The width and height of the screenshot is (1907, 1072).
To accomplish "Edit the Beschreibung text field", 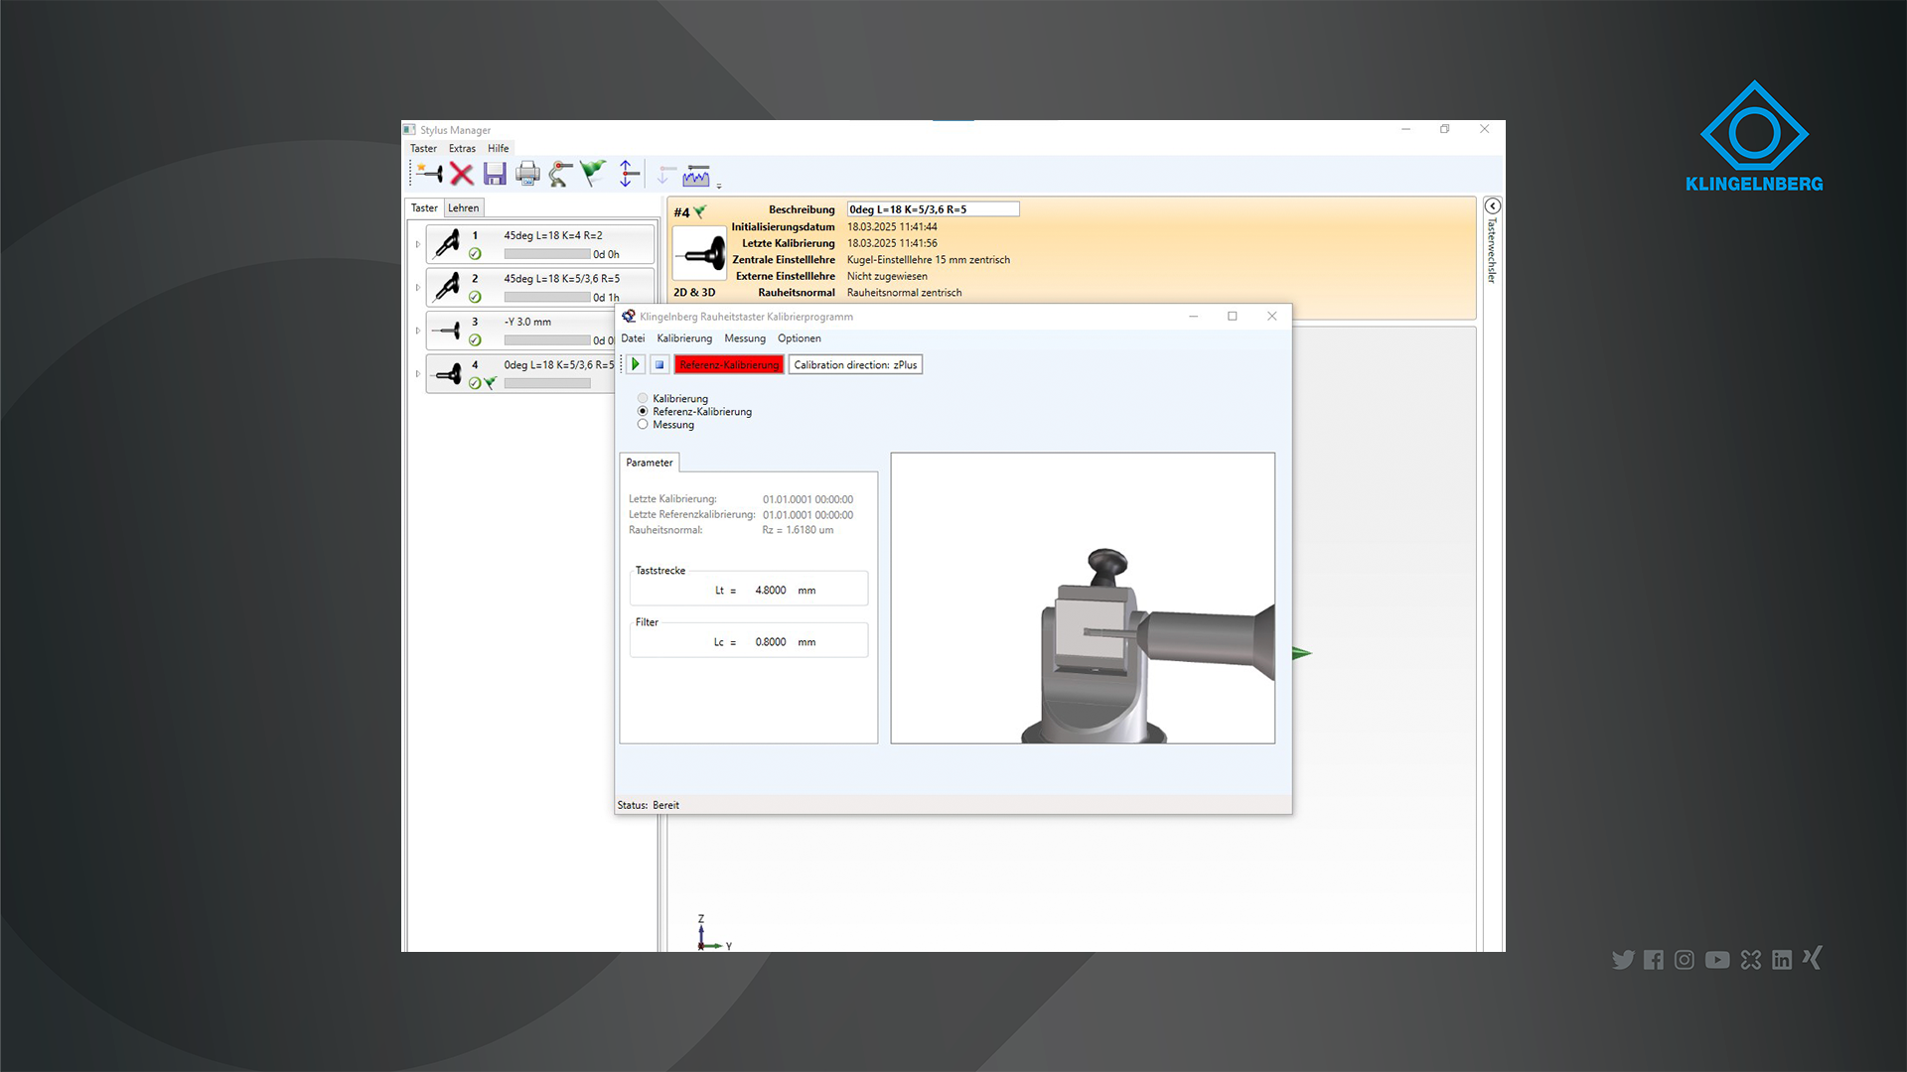I will tap(933, 209).
